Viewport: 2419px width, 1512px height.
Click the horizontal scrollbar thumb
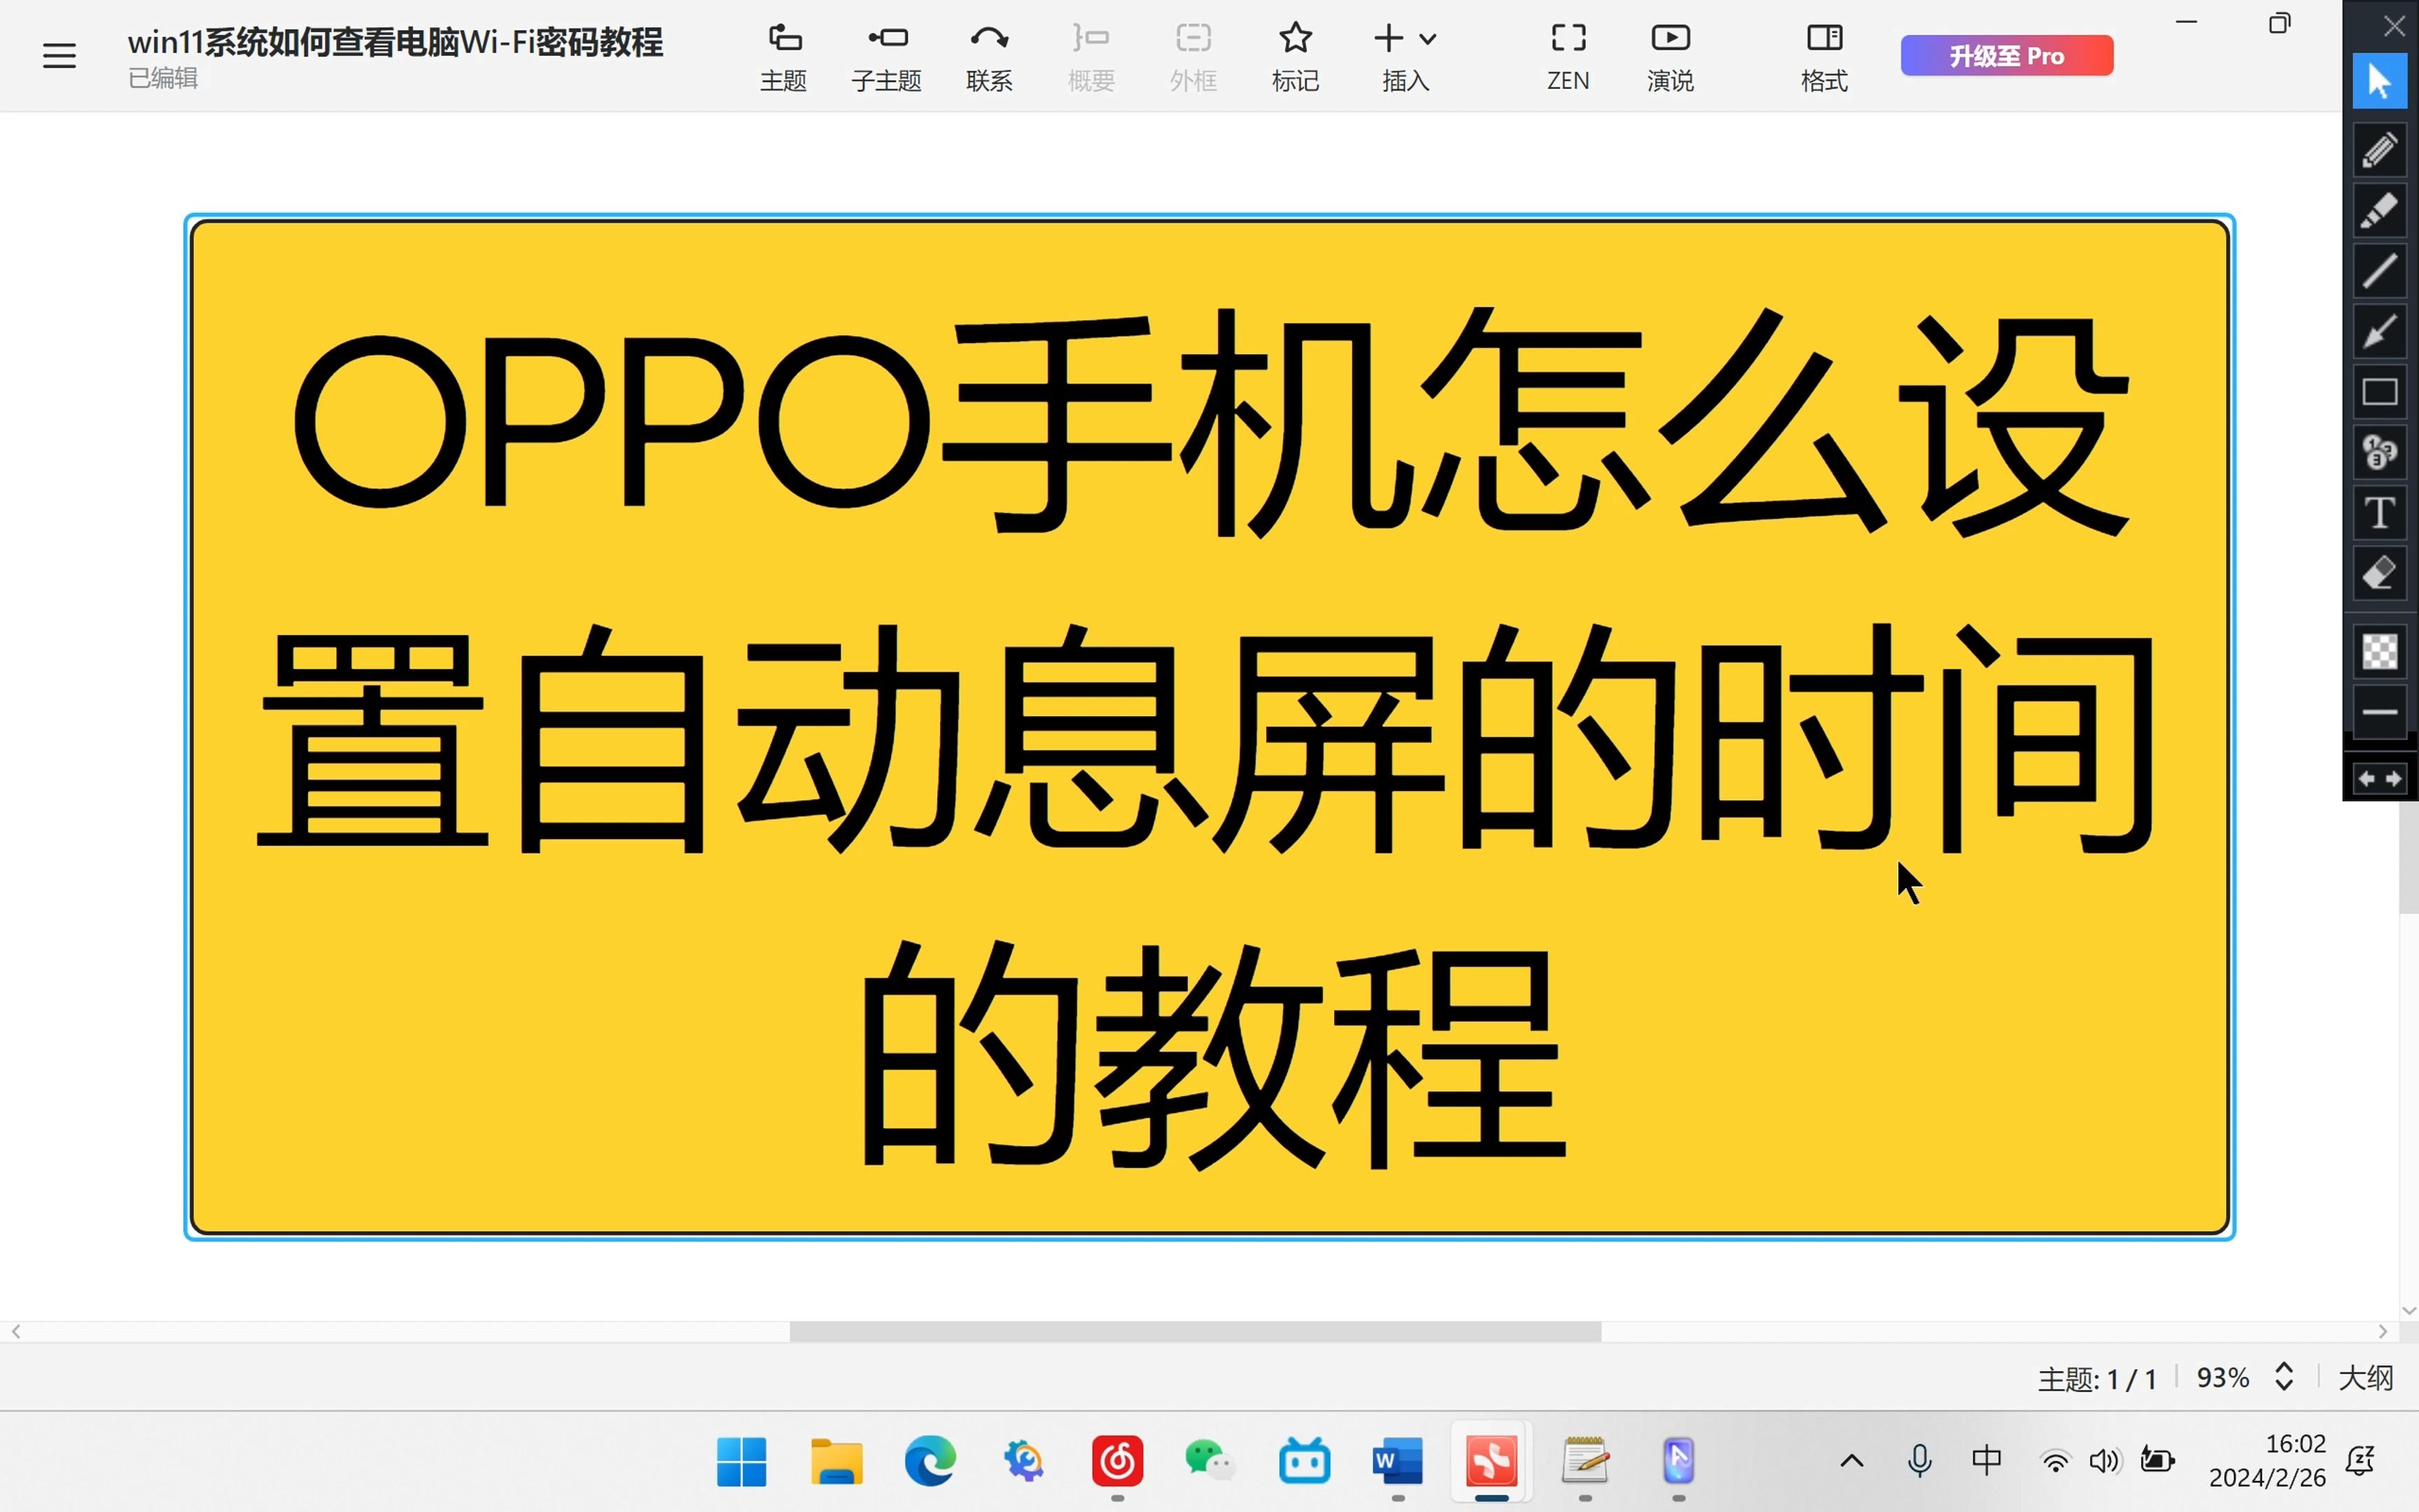pyautogui.click(x=1195, y=1332)
